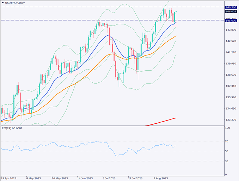Select the 145.000 price level label
The image size is (239, 181).
[231, 21]
